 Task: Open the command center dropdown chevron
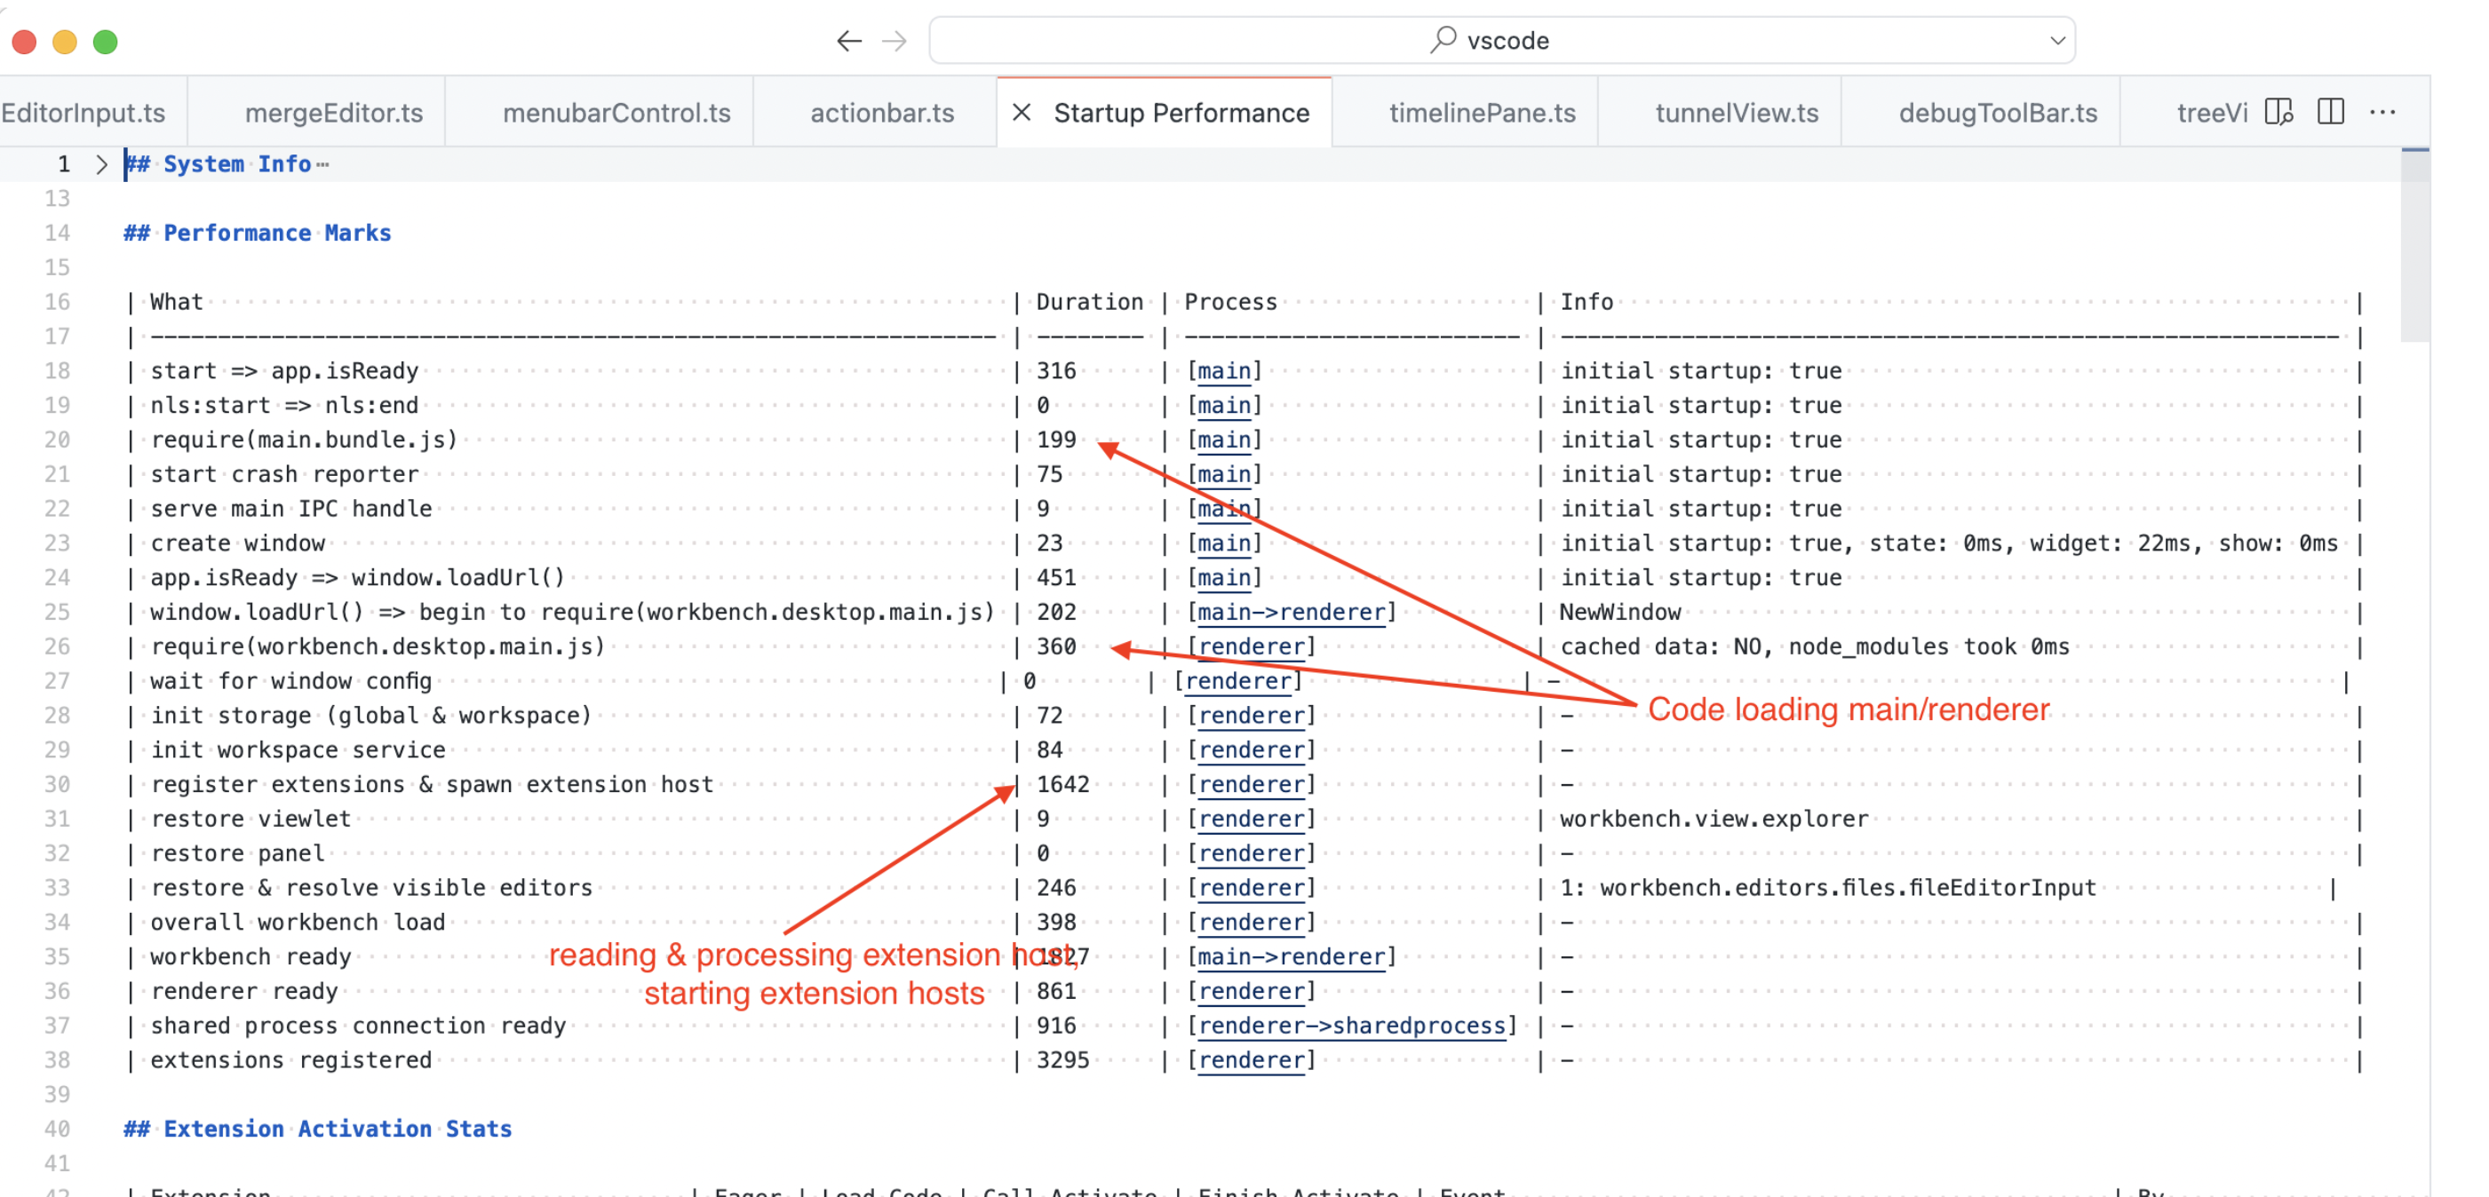click(2057, 41)
